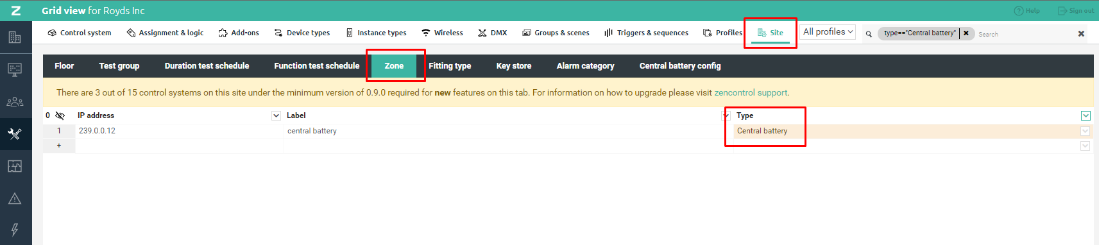Open the monitor dashboard sidebar icon
This screenshot has height=245, width=1099.
point(15,69)
